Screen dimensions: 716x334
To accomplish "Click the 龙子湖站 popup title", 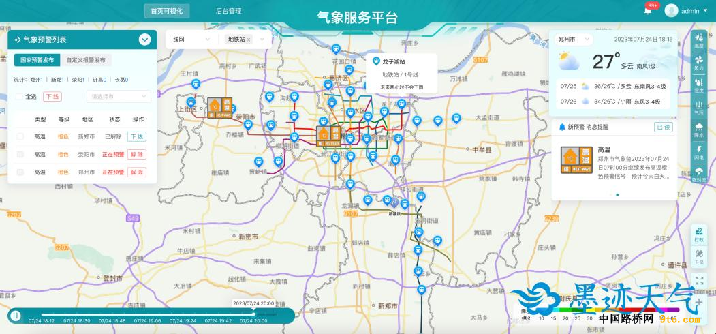I will [x=394, y=61].
